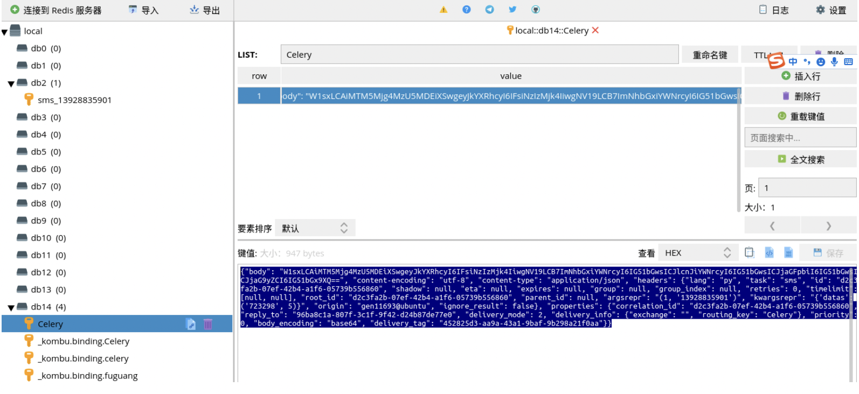Viewport: 859px width, 394px height.
Task: Open the element sort order dropdown (默认)
Action: [315, 228]
